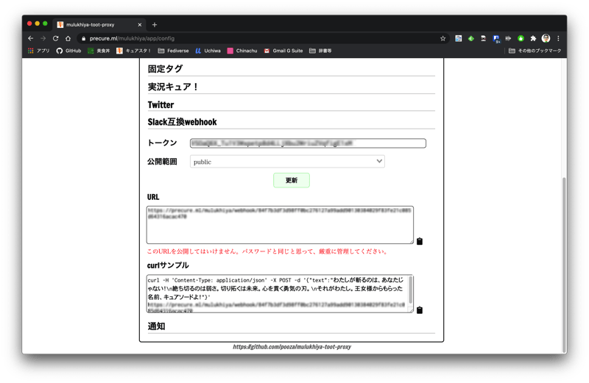
Task: Click the home icon in toolbar
Action: coord(68,38)
